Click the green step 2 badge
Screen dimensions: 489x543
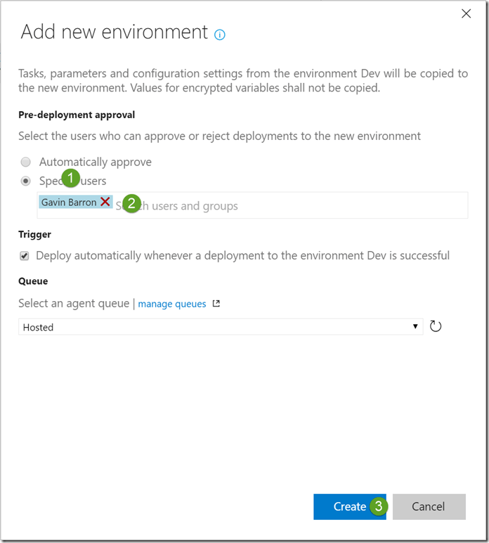click(x=131, y=204)
